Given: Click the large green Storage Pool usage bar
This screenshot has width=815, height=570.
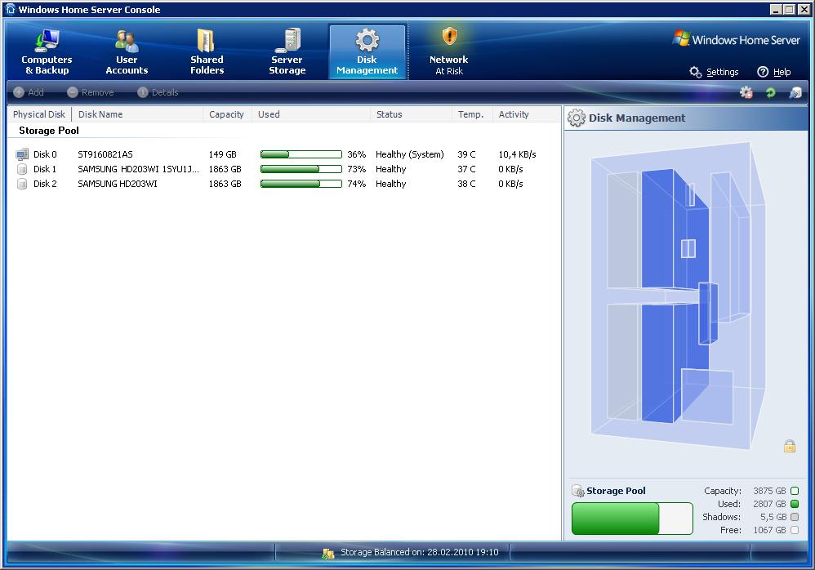Looking at the screenshot, I should click(x=632, y=518).
